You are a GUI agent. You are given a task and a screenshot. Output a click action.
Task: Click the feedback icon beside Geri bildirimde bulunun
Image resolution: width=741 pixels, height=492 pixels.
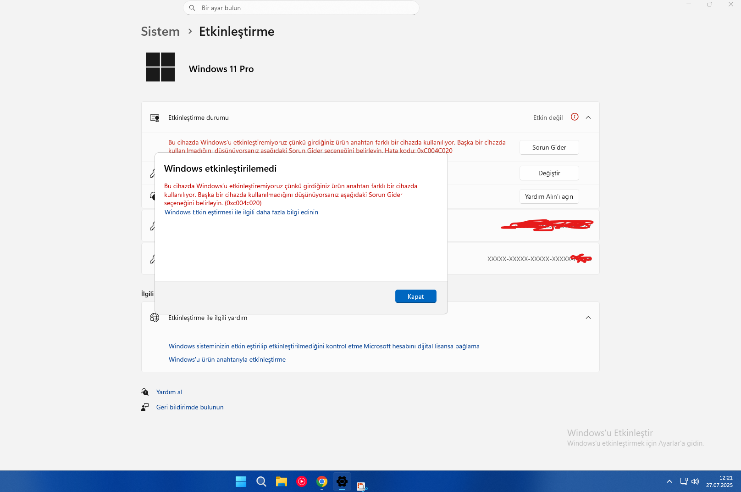pos(145,407)
